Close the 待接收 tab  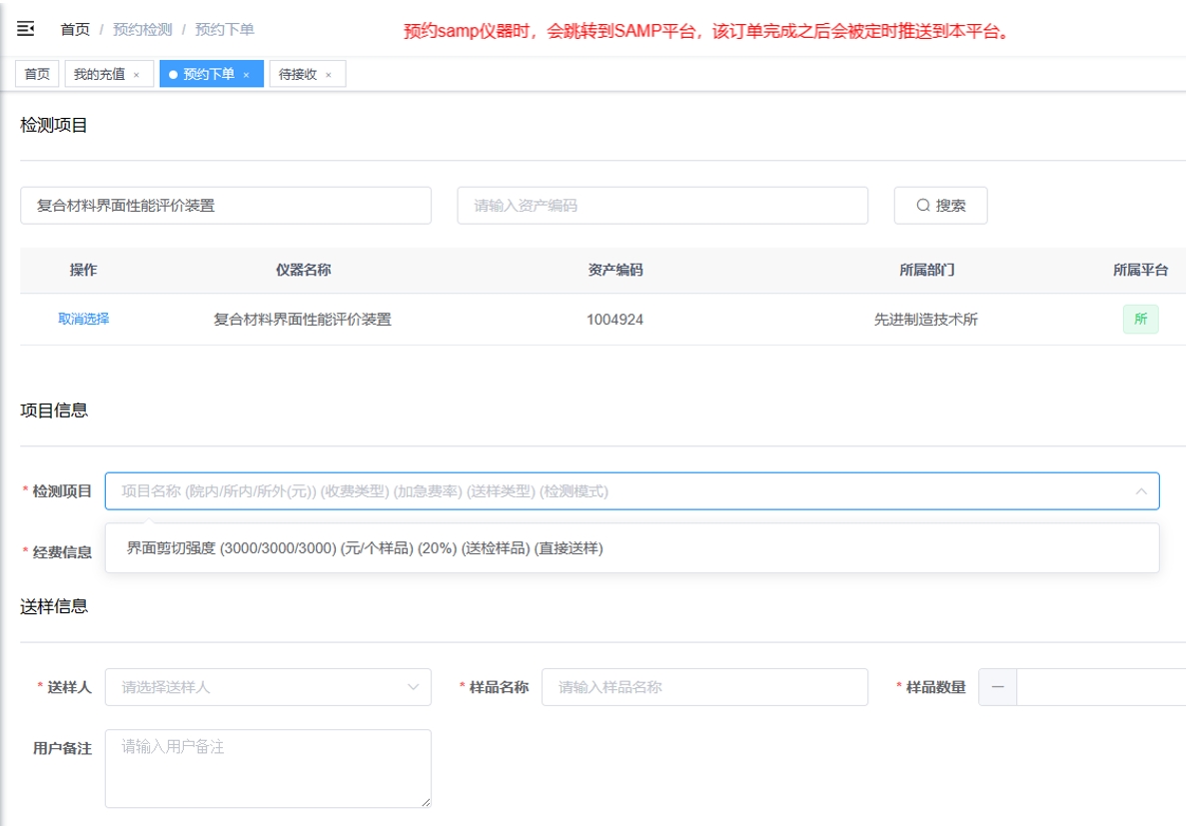[x=329, y=75]
